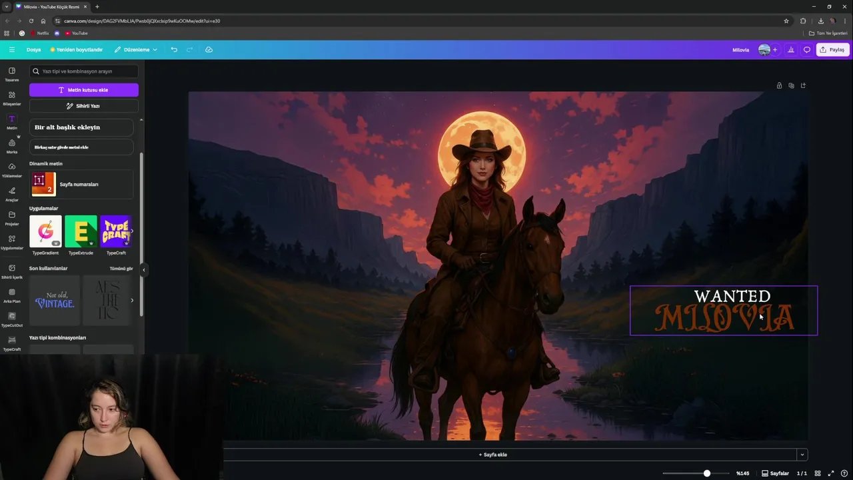Open the Dosya menu
Screen dimensions: 853x480
coord(33,49)
